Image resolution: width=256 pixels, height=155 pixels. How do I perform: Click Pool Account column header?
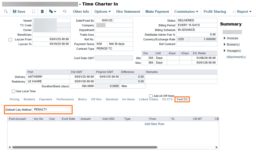pyautogui.click(x=20, y=119)
